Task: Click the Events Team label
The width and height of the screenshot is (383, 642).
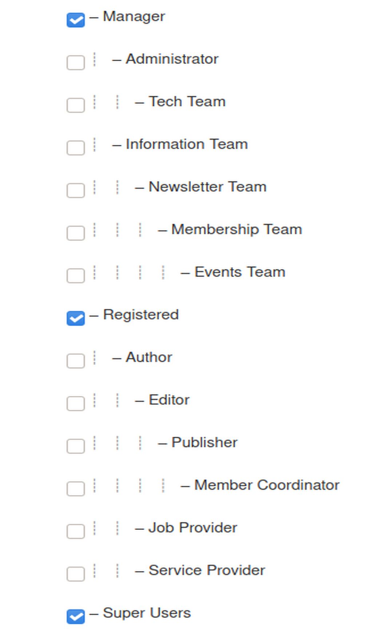Action: click(240, 272)
